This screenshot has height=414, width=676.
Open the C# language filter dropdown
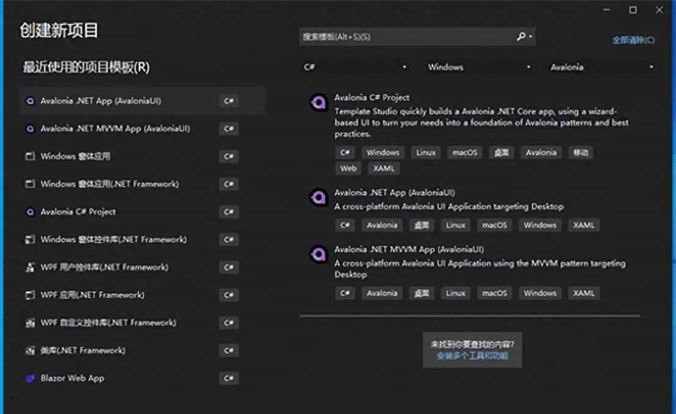pyautogui.click(x=356, y=67)
